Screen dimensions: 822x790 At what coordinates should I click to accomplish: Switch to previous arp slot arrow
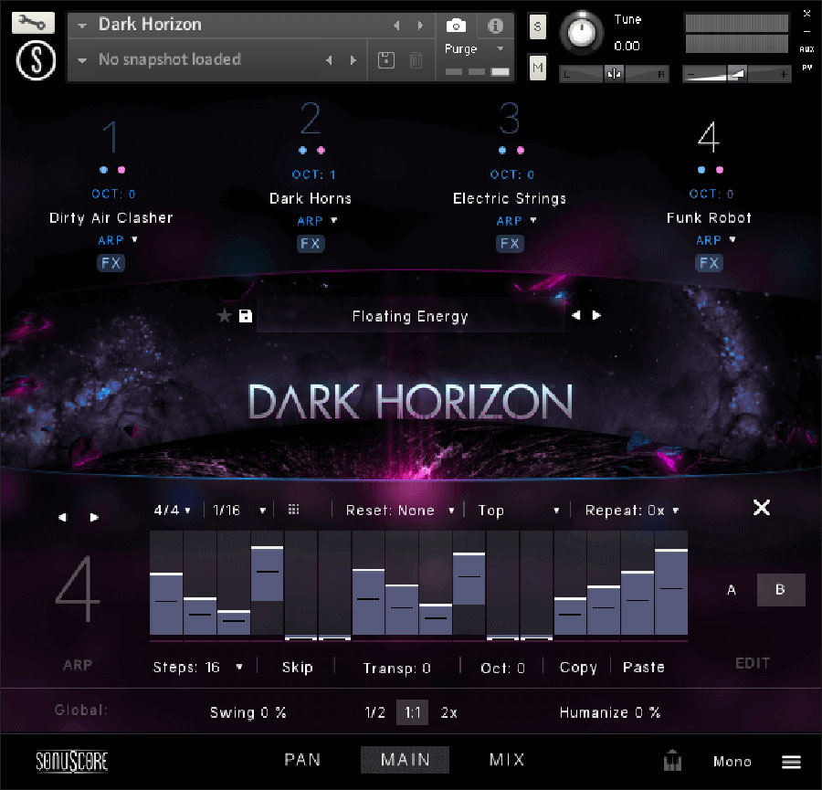62,518
